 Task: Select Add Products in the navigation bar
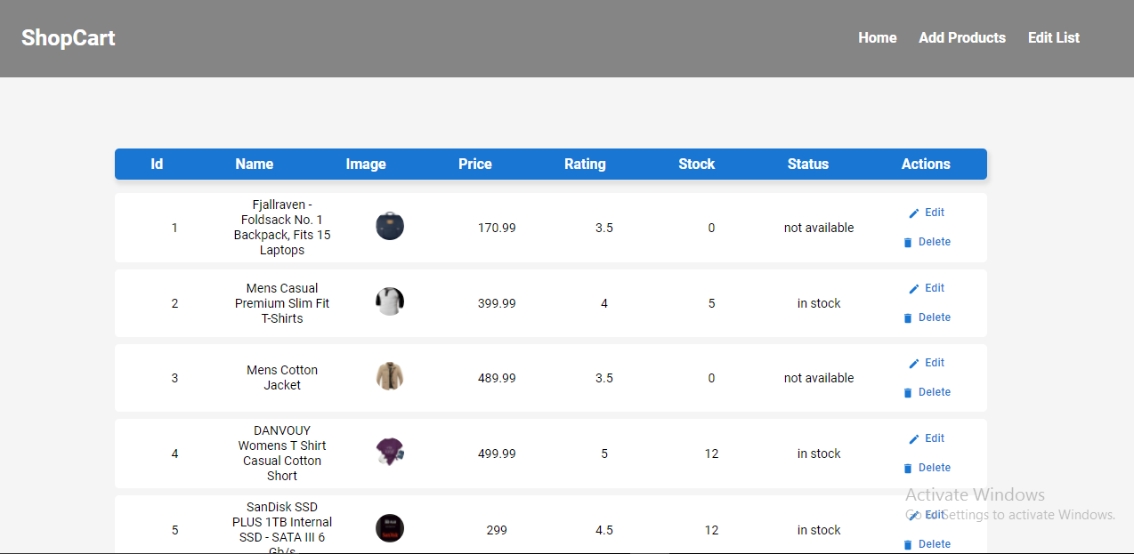962,37
